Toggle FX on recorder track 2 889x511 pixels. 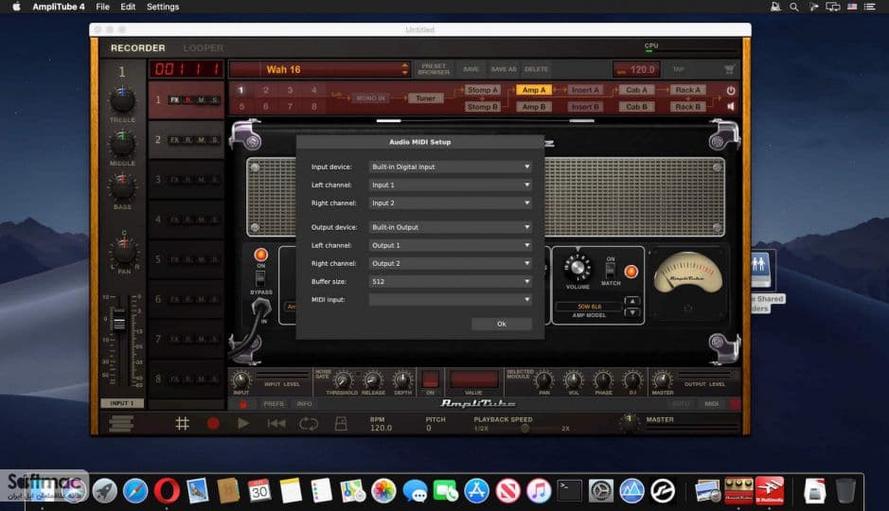(174, 140)
